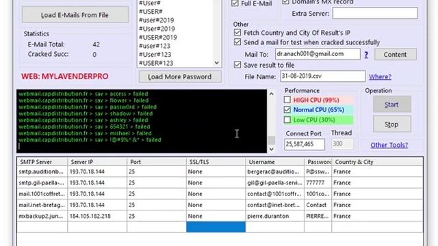This screenshot has height=246, width=438.
Task: Click the Mail To address field
Action: (x=318, y=54)
